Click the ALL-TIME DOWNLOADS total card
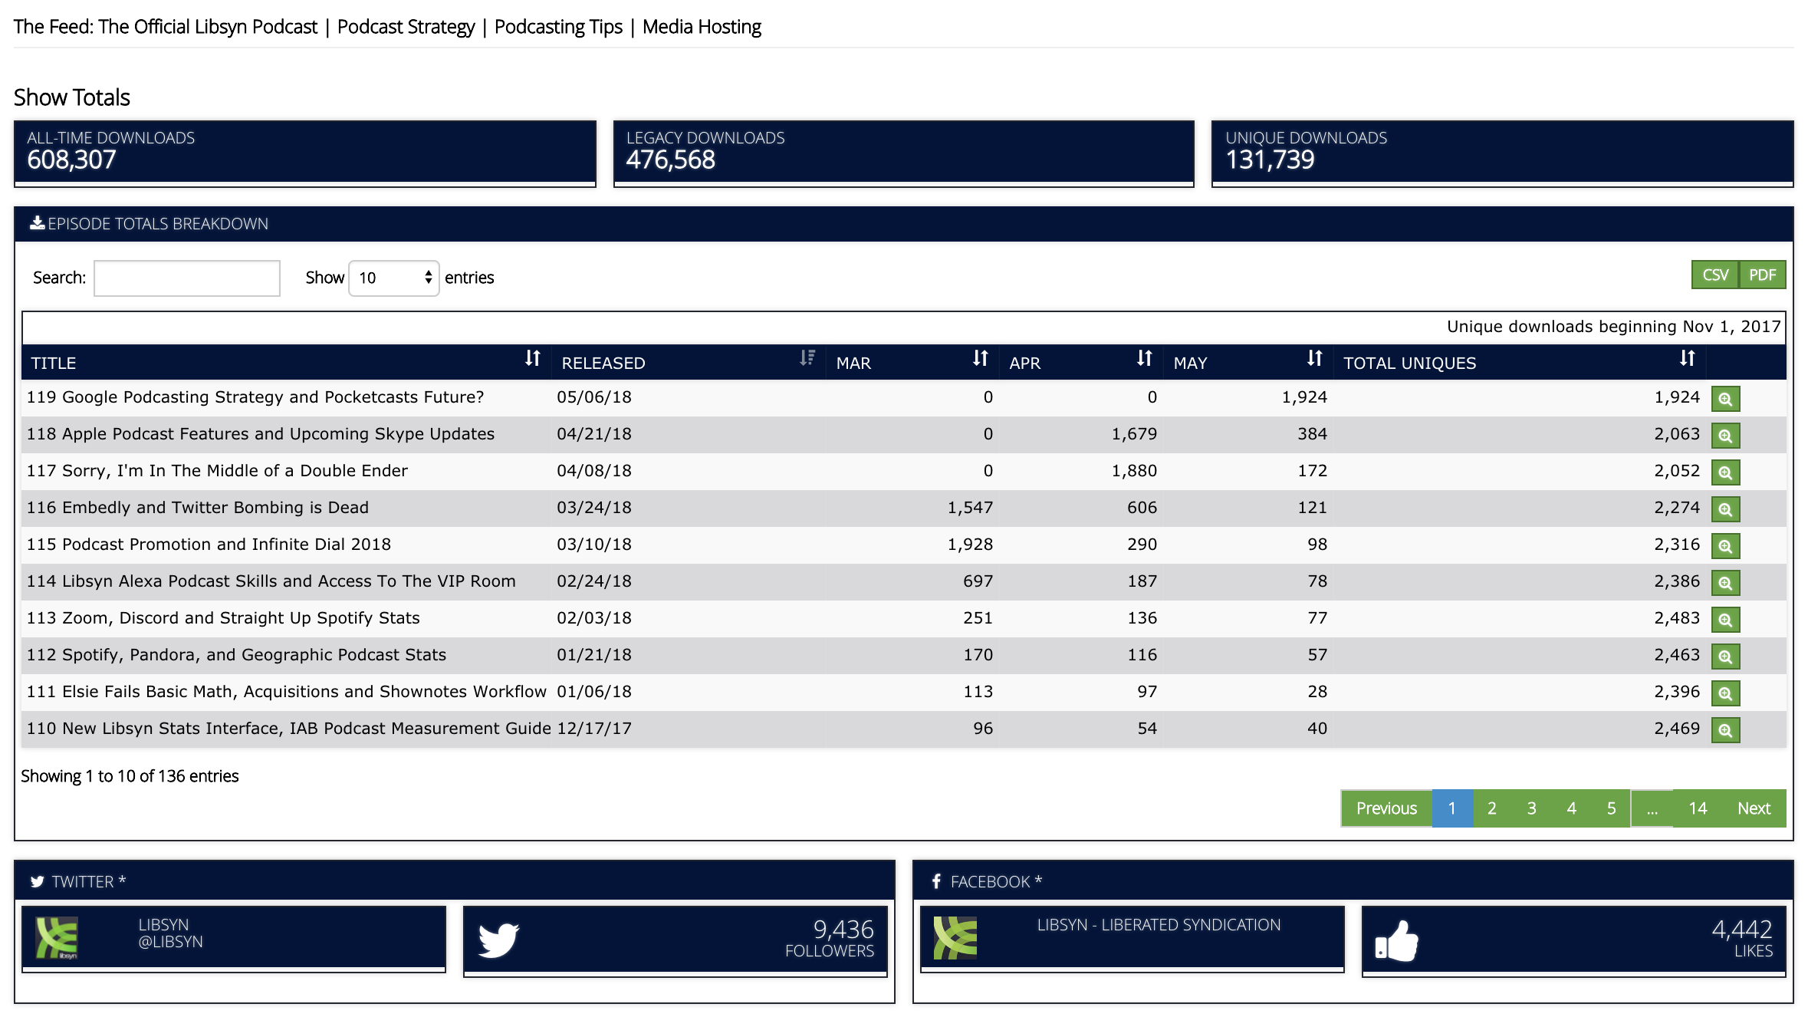Image resolution: width=1808 pixels, height=1017 pixels. coord(305,153)
